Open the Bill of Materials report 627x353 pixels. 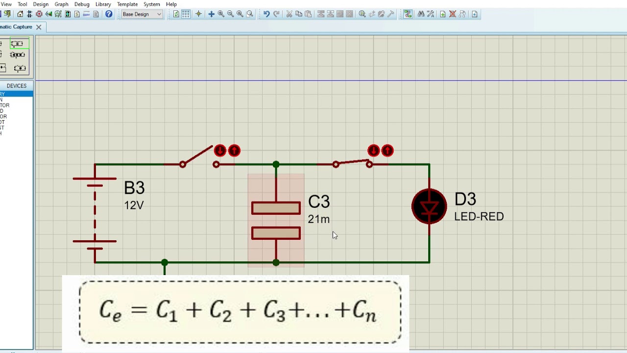(x=77, y=14)
